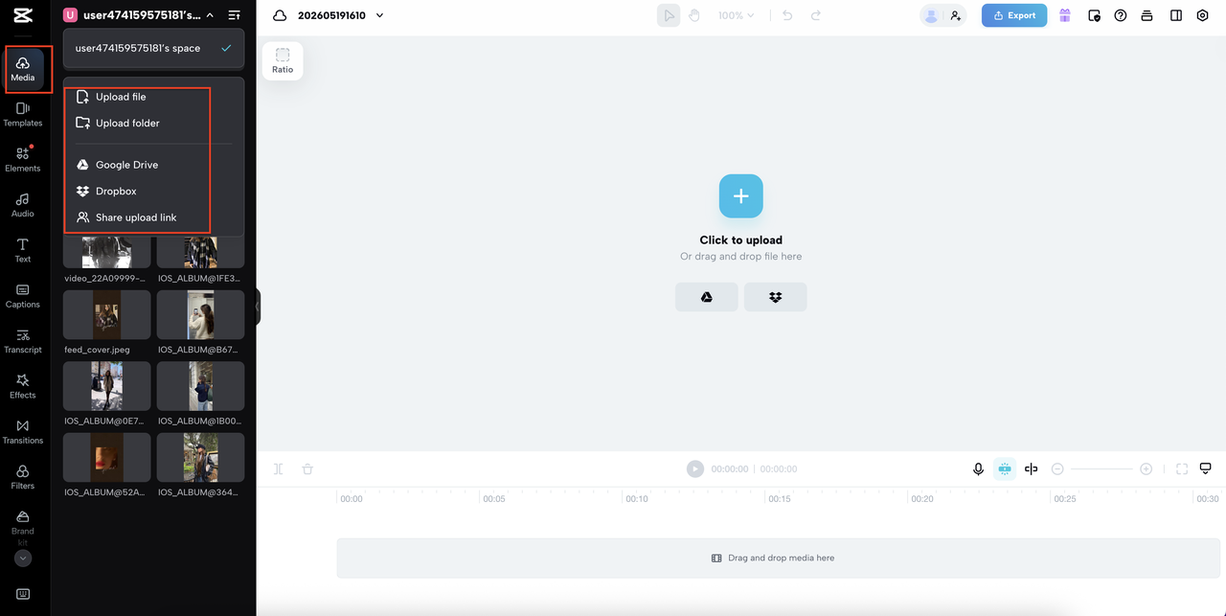The image size is (1226, 616).
Task: Select the IOS_ALBUM@52A thumbnail
Action: 107,457
